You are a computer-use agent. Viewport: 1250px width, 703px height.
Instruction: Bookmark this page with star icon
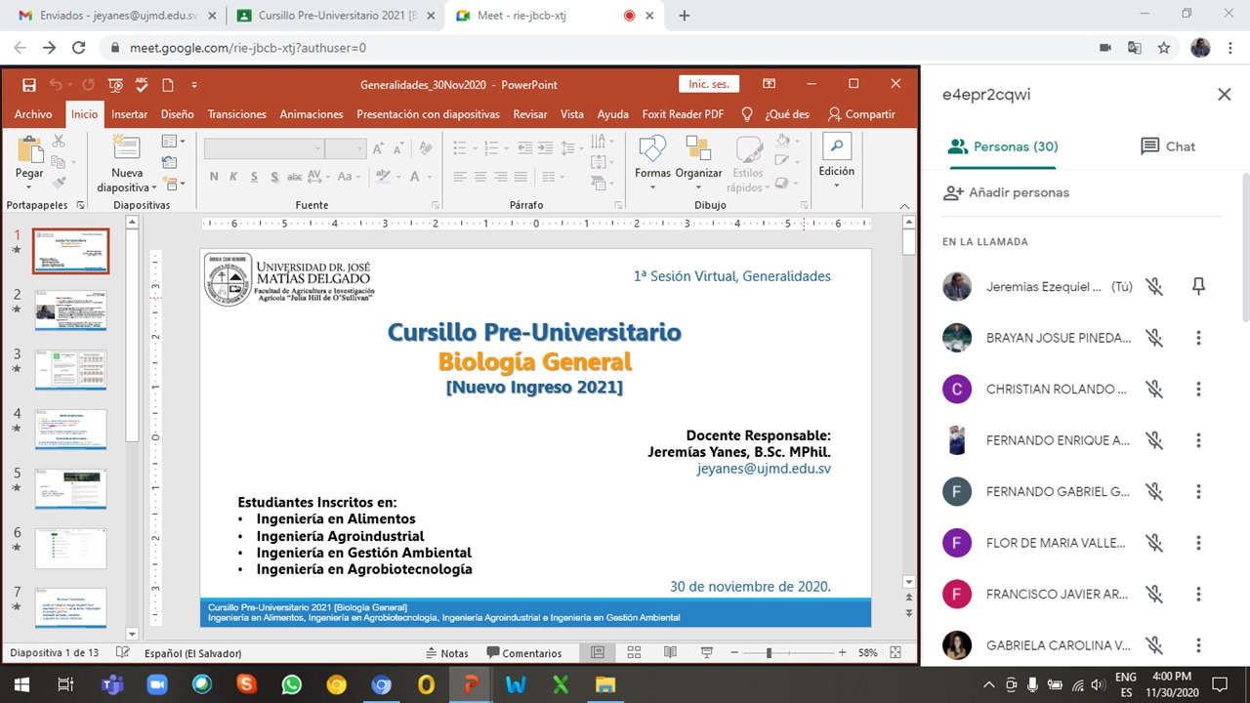pyautogui.click(x=1163, y=48)
